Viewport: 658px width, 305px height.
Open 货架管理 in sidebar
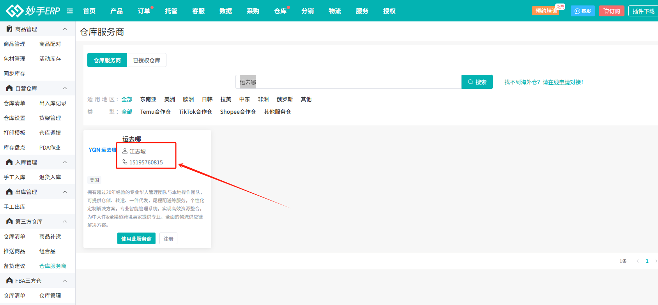(50, 118)
